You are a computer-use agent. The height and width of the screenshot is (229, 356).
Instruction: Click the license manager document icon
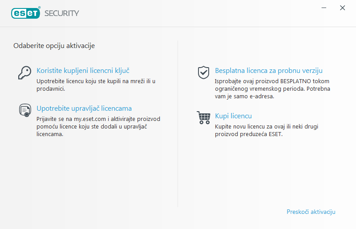point(24,110)
